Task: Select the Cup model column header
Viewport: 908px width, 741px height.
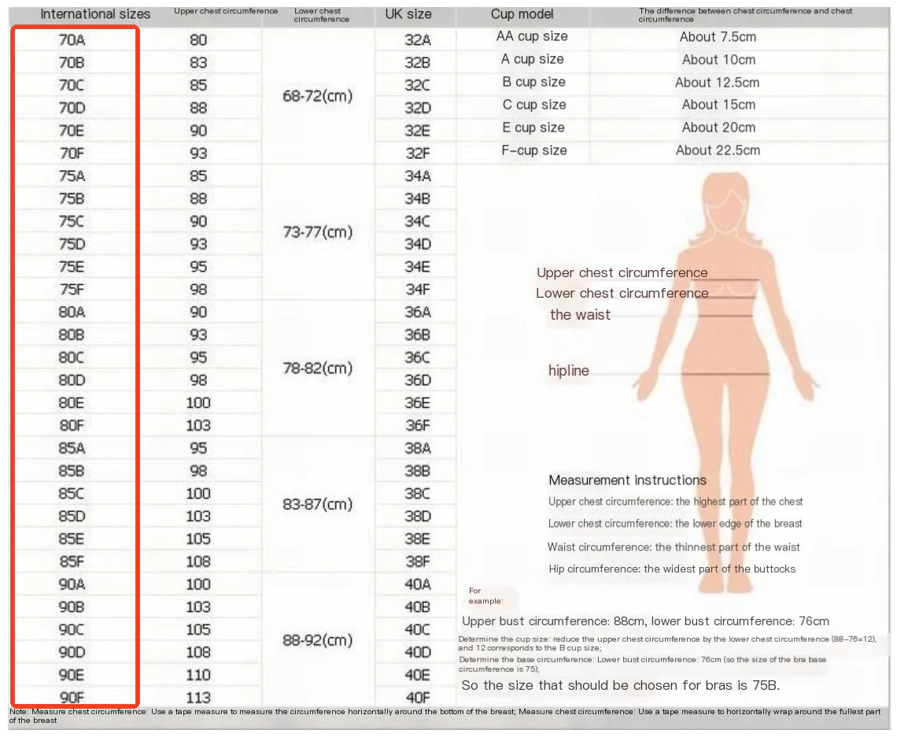Action: (x=522, y=14)
